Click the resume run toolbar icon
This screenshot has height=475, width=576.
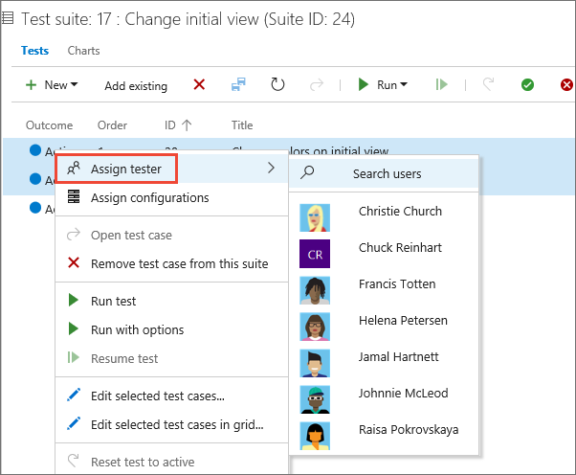click(x=441, y=85)
